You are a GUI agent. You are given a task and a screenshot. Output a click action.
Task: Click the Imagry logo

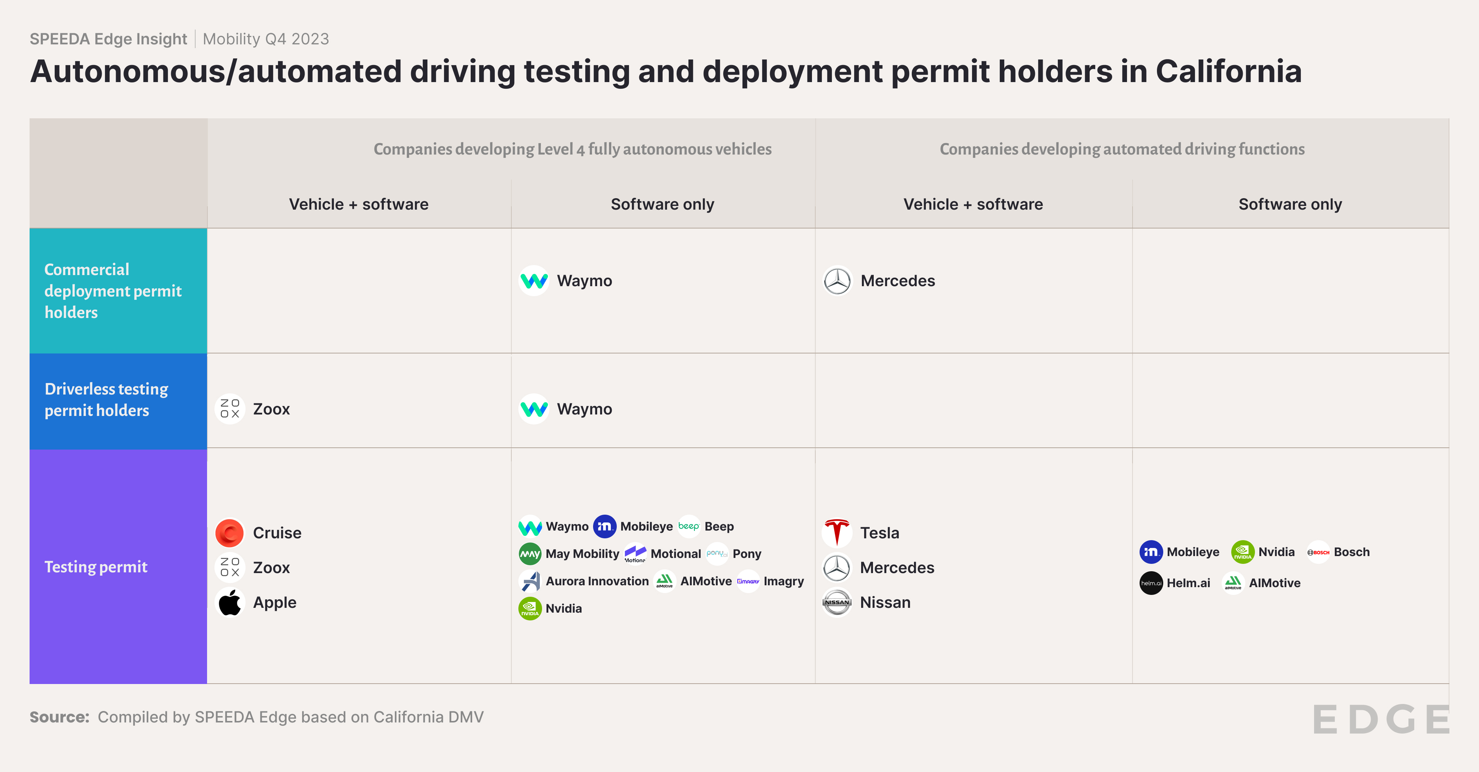point(748,582)
